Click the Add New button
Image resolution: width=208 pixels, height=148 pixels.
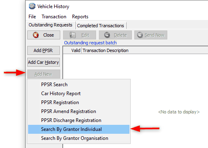tap(44, 74)
